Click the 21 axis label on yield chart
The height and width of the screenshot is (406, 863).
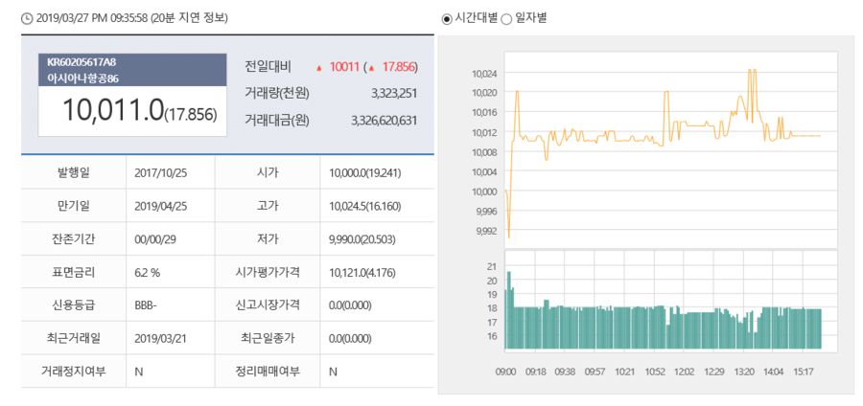tap(492, 266)
